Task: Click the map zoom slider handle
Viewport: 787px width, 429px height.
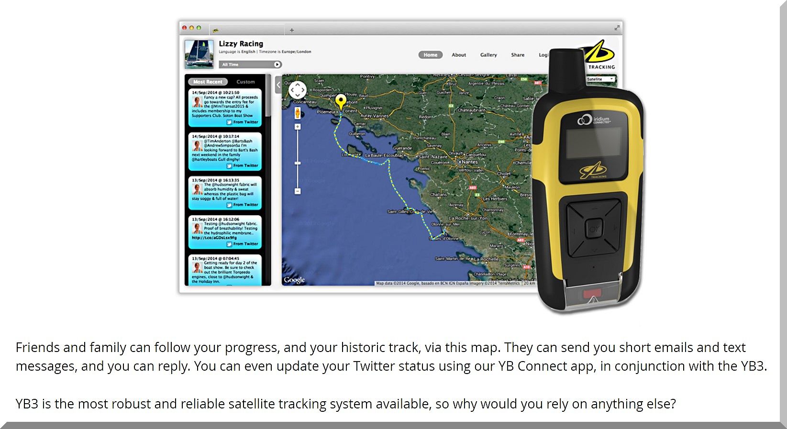Action: click(x=297, y=164)
